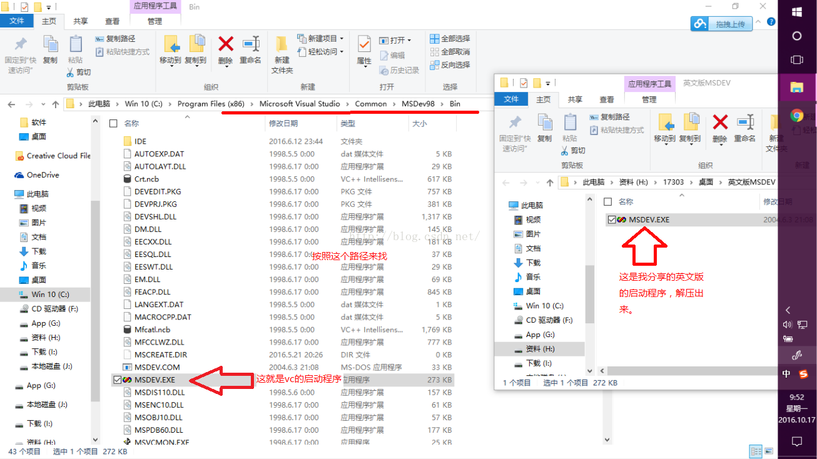
Task: Switch to large icons view in status bar
Action: (769, 451)
